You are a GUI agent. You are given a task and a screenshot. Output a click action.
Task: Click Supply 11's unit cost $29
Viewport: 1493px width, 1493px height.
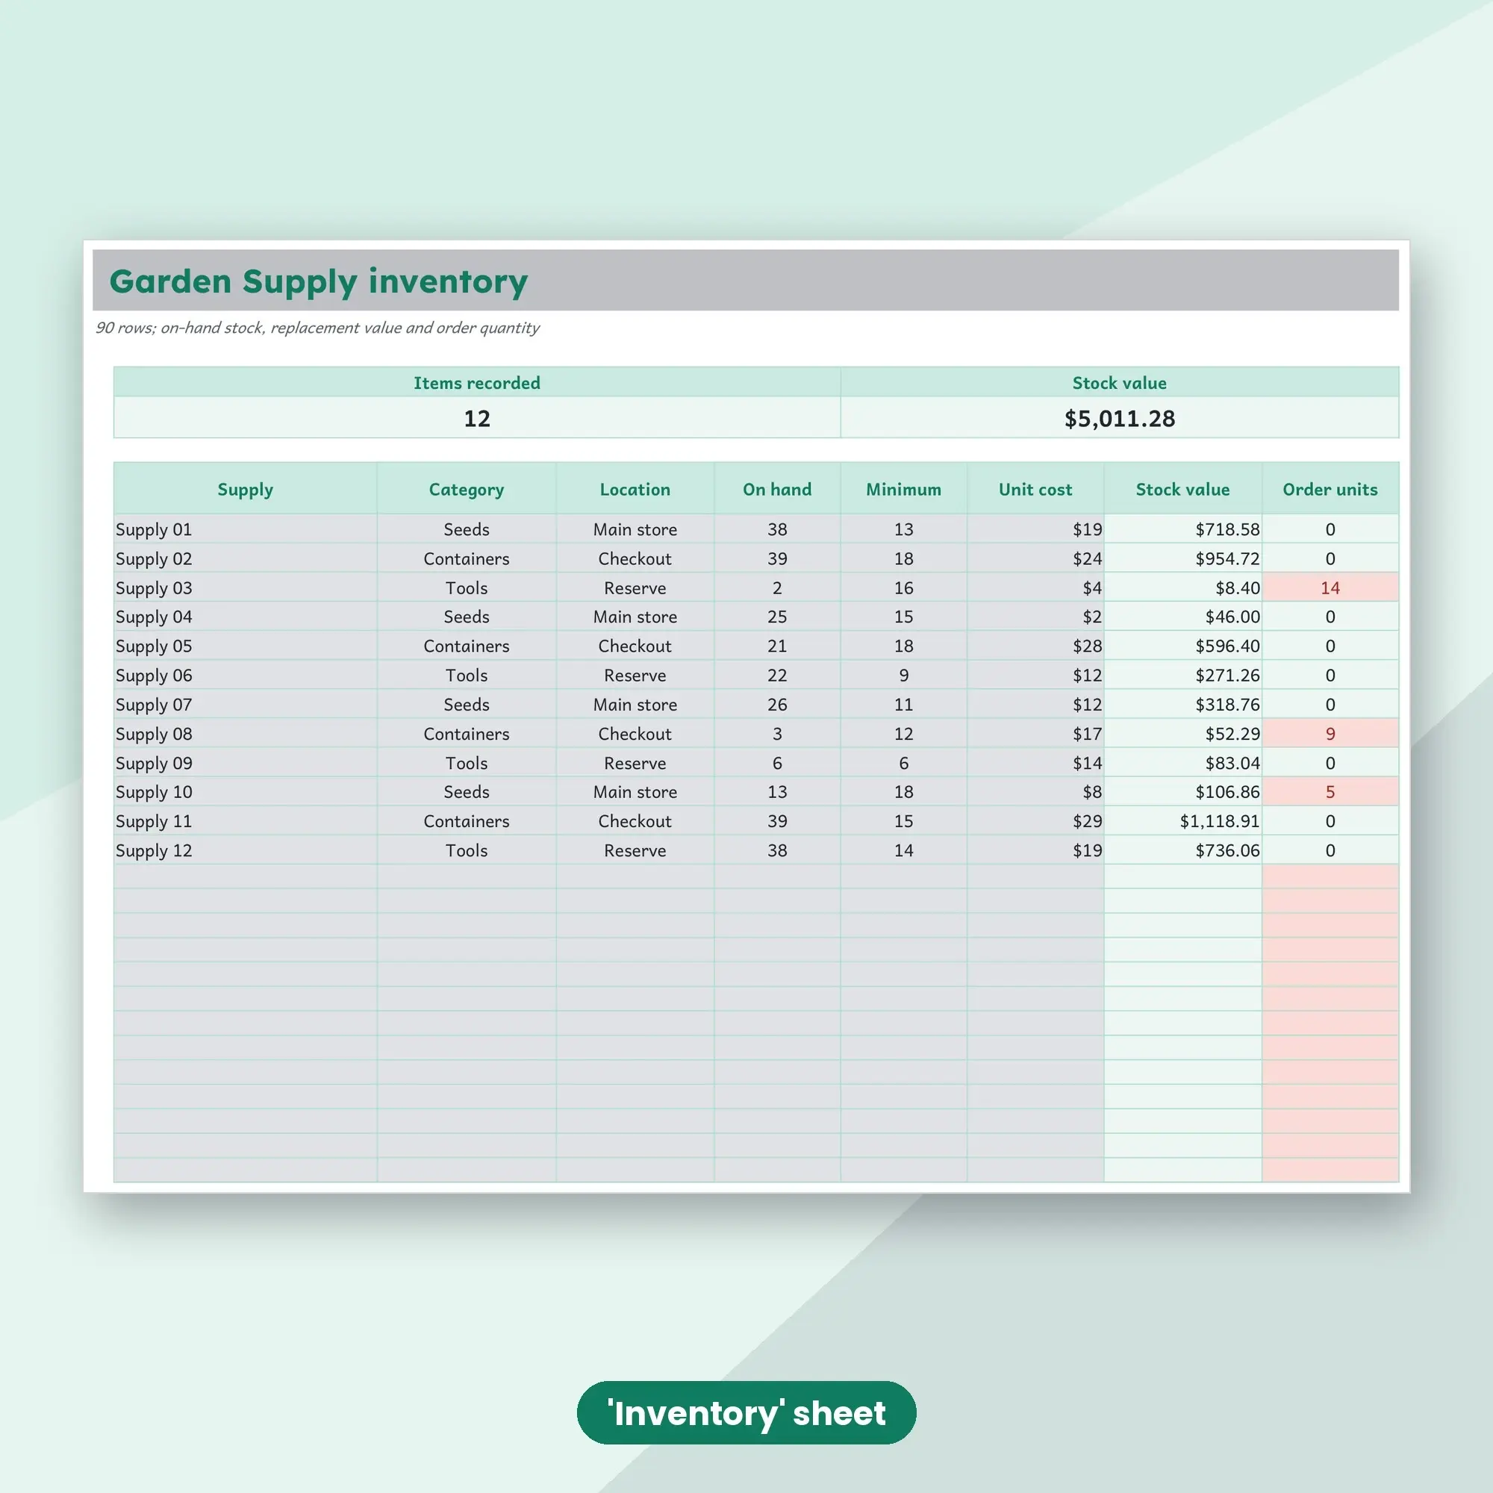click(x=1035, y=820)
